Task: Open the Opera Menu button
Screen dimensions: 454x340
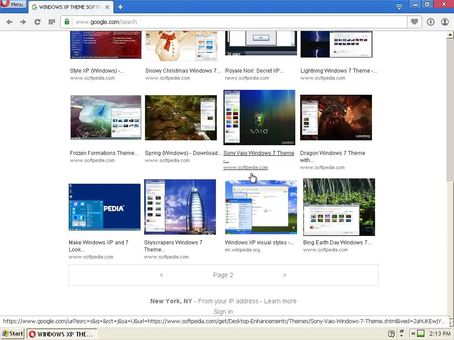Action: (x=13, y=4)
